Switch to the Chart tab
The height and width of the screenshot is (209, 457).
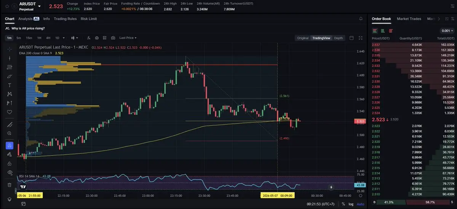pos(10,19)
